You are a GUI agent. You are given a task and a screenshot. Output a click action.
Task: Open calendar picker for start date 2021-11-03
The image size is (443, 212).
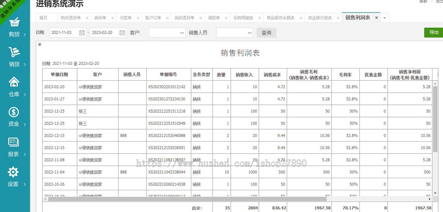coord(82,33)
